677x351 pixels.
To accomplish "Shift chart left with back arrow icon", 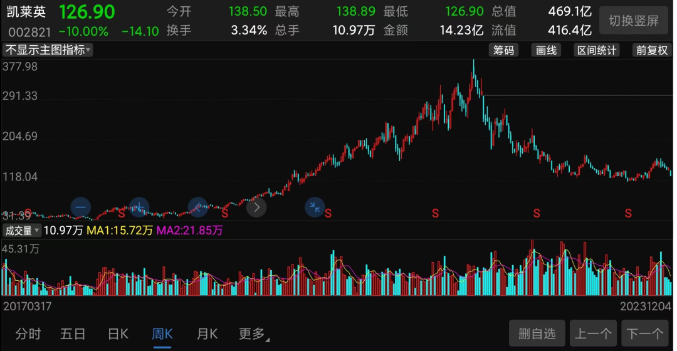I will [197, 207].
